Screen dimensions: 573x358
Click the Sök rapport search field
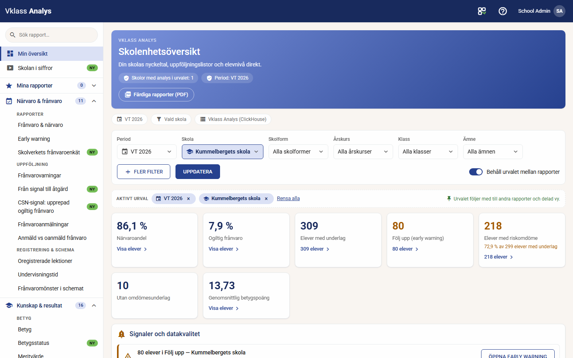click(x=51, y=35)
